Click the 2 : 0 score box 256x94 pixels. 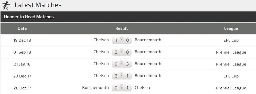[122, 52]
